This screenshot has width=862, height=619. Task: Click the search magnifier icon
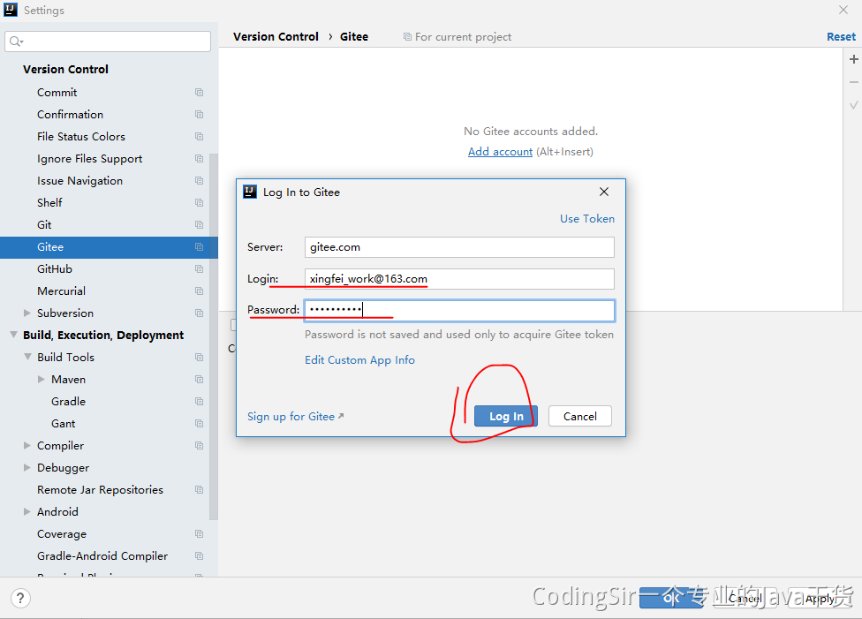point(16,42)
